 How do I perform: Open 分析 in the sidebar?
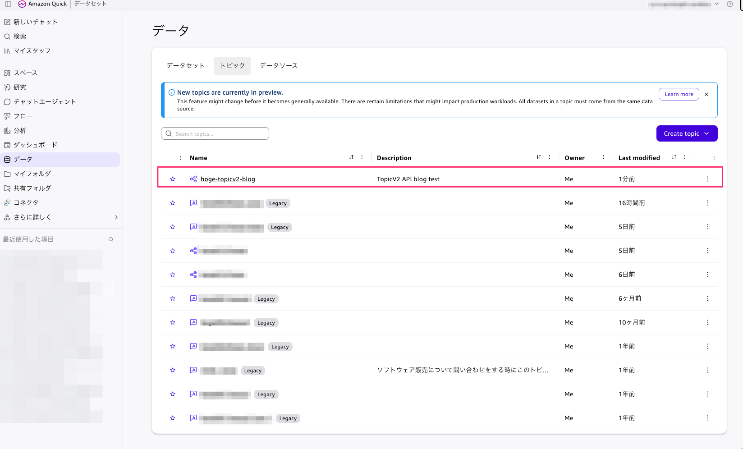(15, 130)
